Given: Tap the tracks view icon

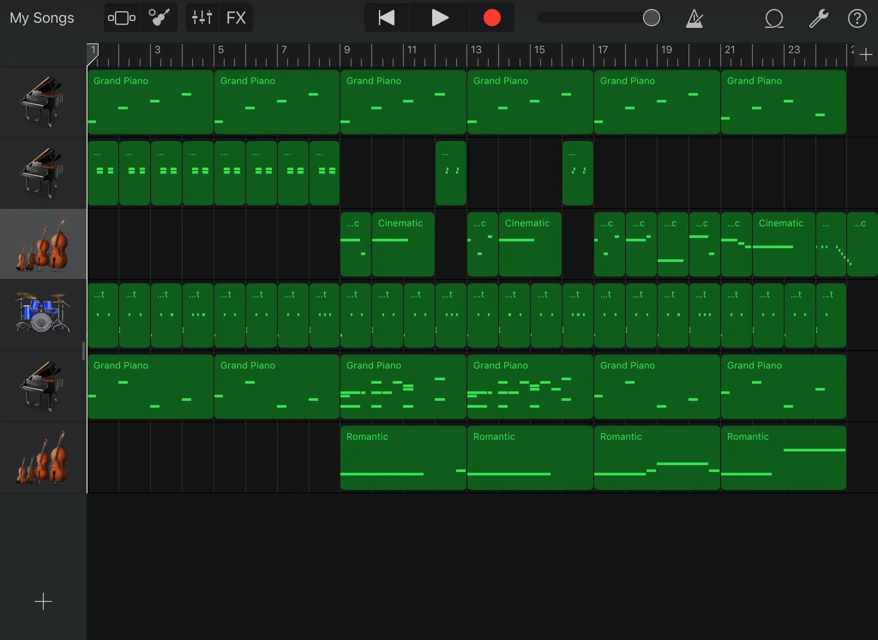Looking at the screenshot, I should (121, 18).
